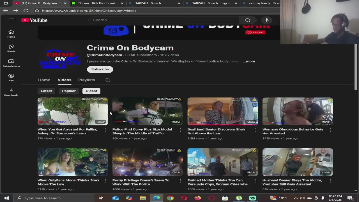This screenshot has height=202, width=359.
Task: Open options for Falling Asleep lawn video
Action: (x=106, y=130)
